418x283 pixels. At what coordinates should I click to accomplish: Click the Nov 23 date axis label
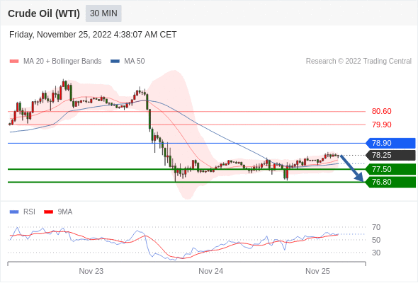click(91, 271)
